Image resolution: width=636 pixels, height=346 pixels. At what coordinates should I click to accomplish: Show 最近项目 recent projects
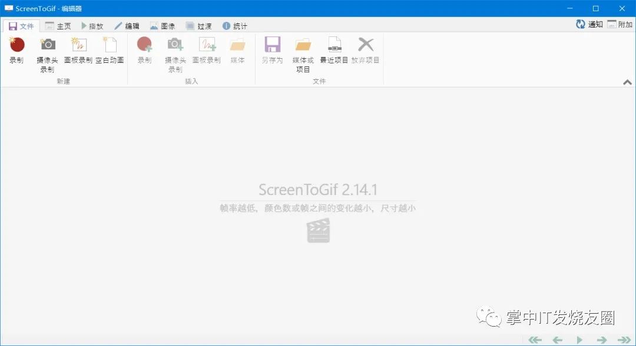(334, 51)
